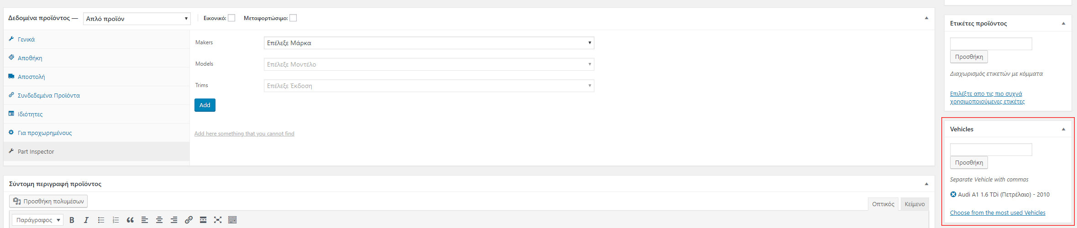Switch to the Αποθήκη tab
Viewport: 1077px width, 228px height.
tap(30, 58)
